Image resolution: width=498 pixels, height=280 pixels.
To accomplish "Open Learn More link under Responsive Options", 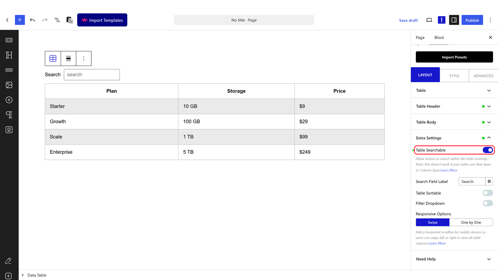I will point(437,243).
